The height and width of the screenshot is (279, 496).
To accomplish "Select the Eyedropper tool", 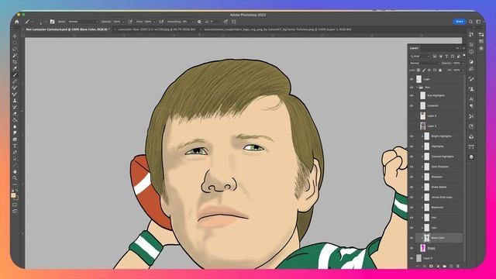I will click(x=15, y=68).
